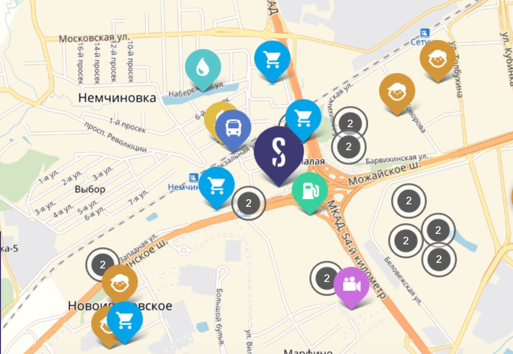Screen dimensions: 513x354
Task: Expand the cluster '2' directly below Можайское ш. label
Action: pos(409,201)
